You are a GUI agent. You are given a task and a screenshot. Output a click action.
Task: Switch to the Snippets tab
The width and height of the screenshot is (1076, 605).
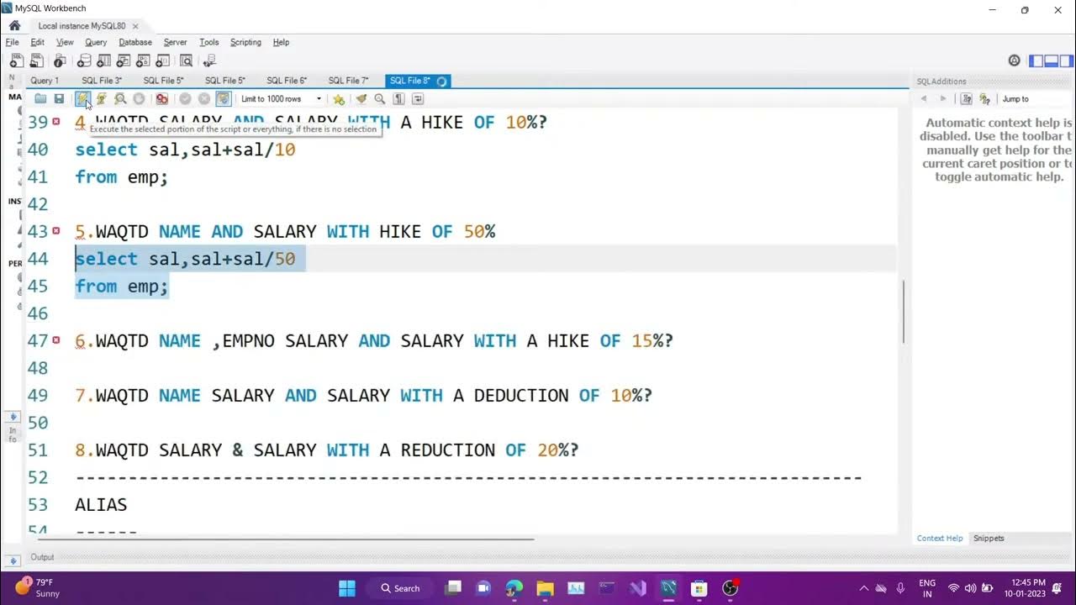pyautogui.click(x=989, y=539)
